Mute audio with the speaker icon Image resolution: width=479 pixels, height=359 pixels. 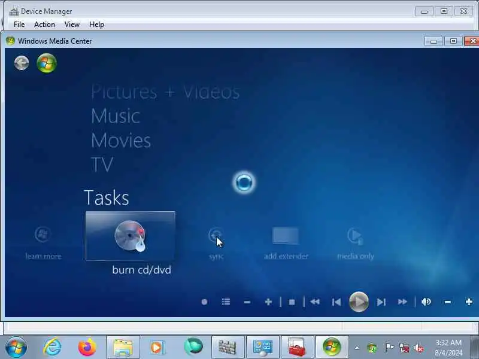point(426,302)
